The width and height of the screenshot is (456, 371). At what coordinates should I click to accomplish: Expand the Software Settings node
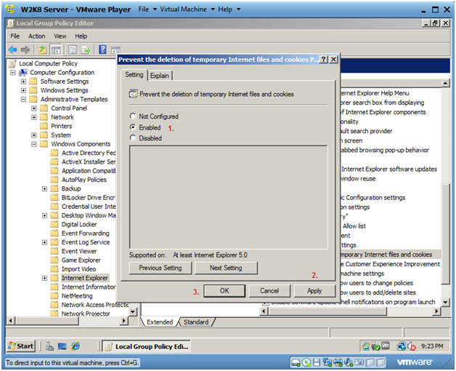[x=23, y=81]
